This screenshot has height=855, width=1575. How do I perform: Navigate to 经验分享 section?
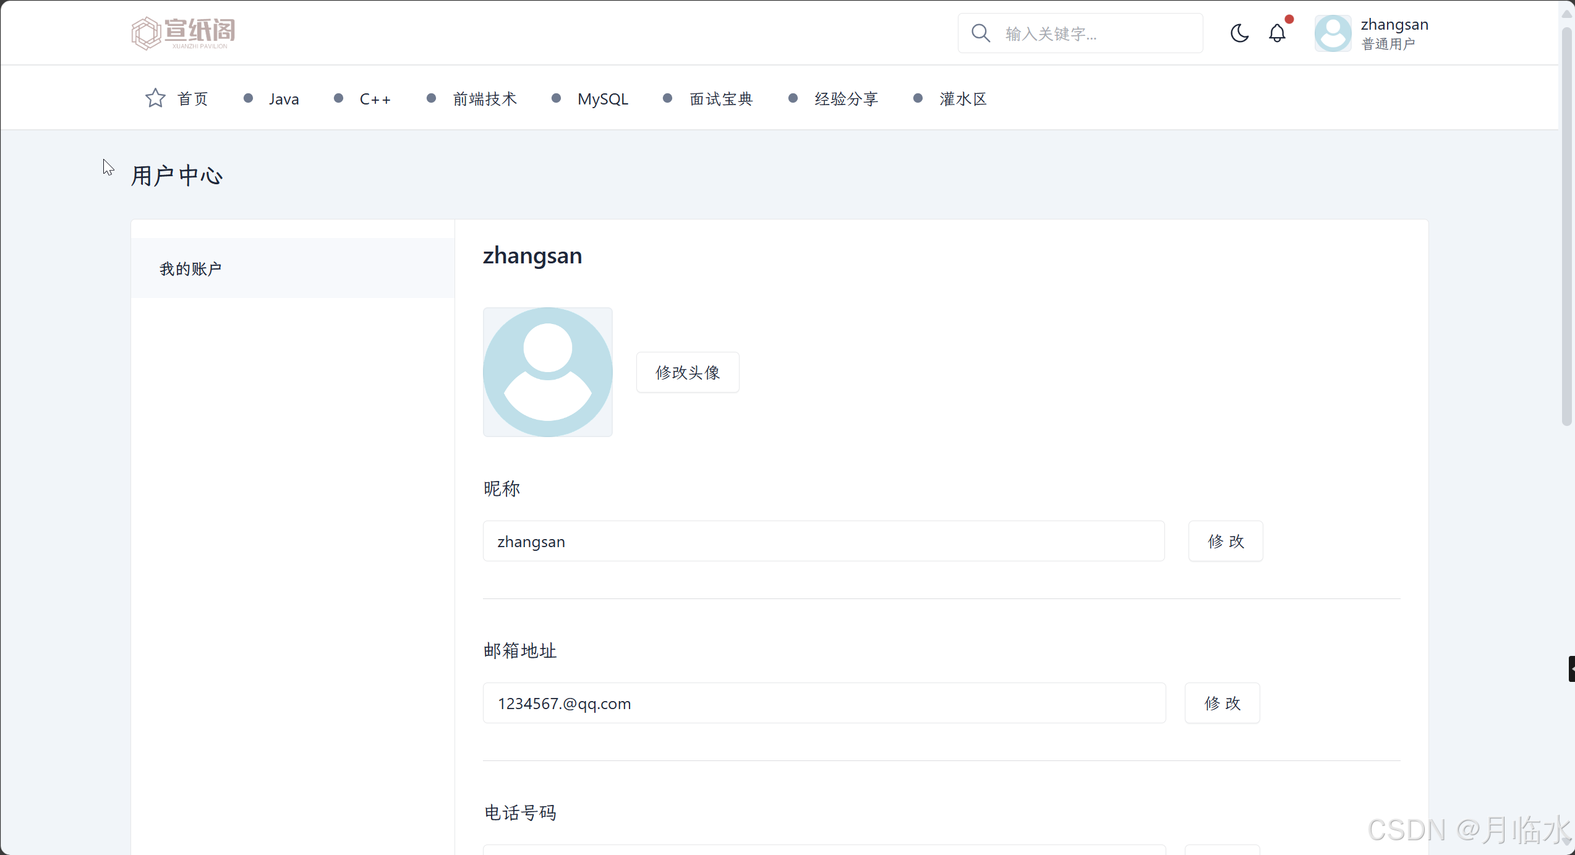coord(846,99)
